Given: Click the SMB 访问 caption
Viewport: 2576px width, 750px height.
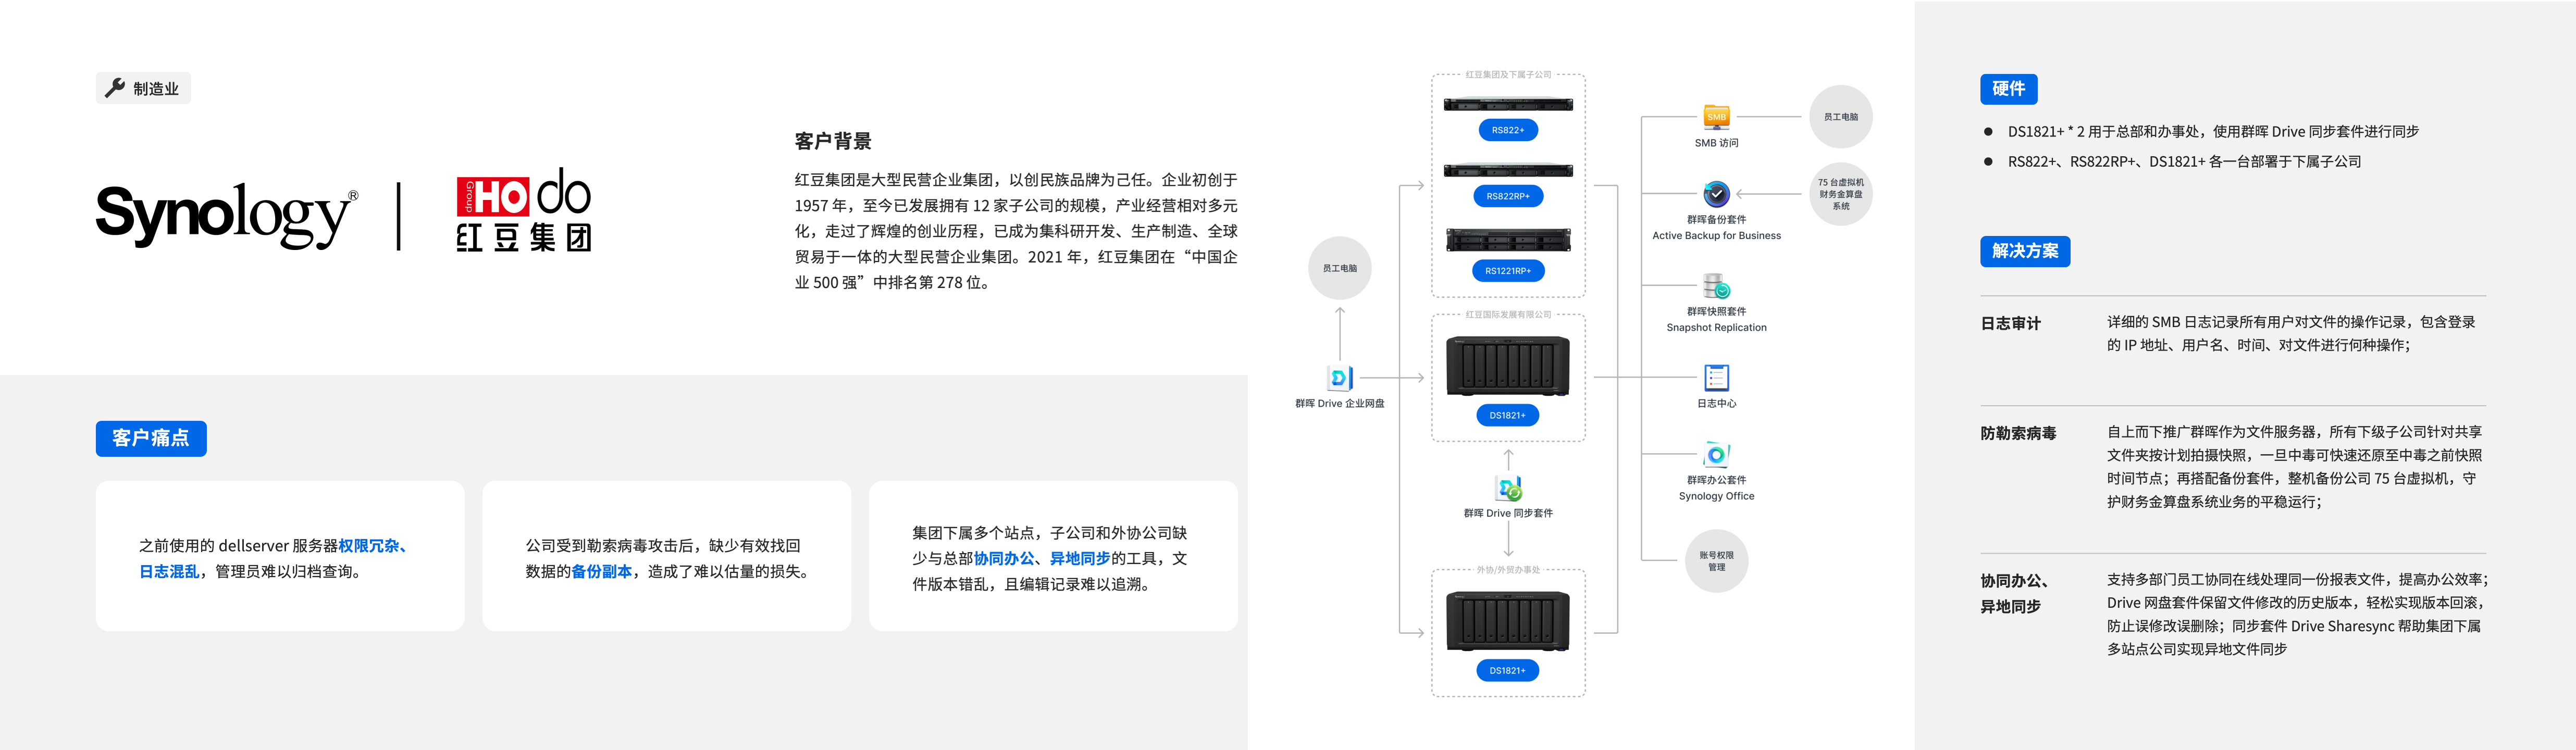Looking at the screenshot, I should point(1716,143).
